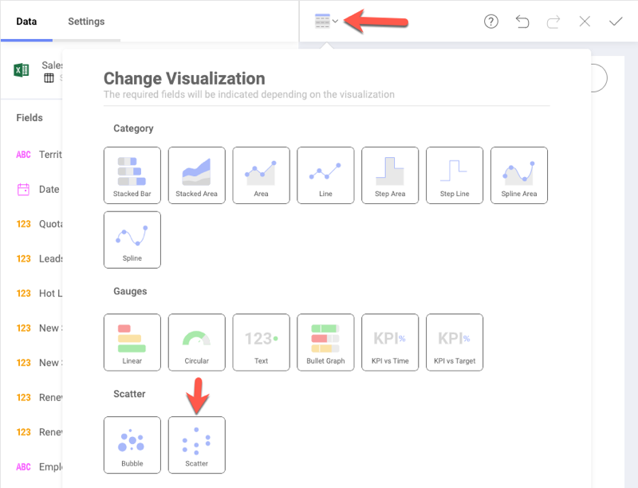Open the help icon
Screen dimensions: 638x488
tap(490, 22)
